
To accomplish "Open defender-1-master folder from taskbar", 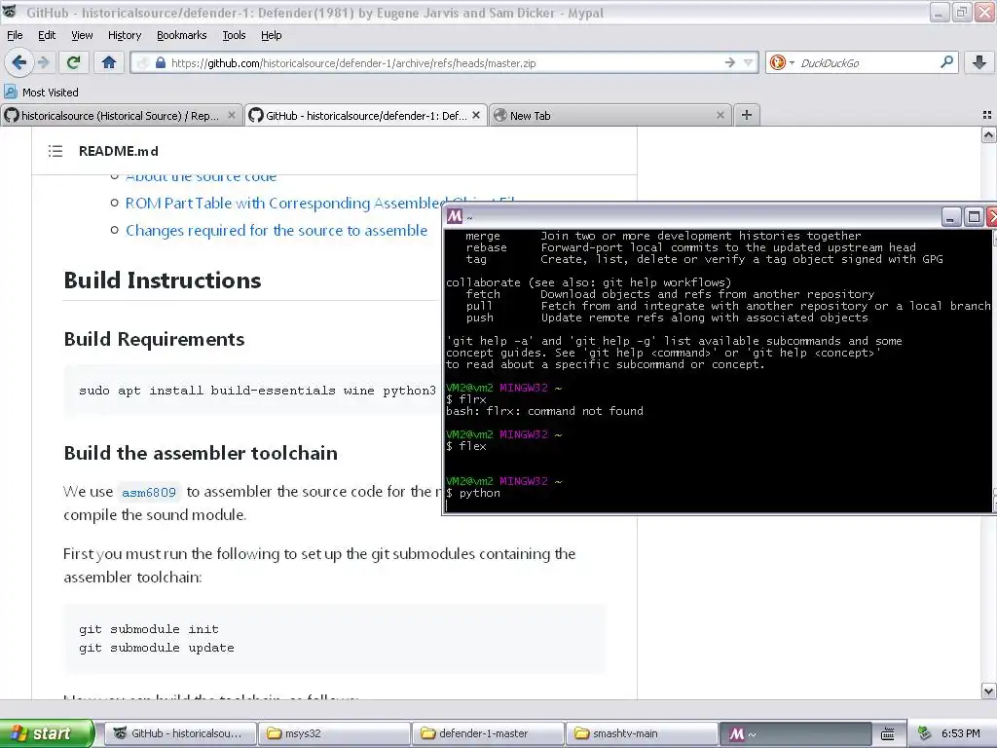I will click(489, 733).
